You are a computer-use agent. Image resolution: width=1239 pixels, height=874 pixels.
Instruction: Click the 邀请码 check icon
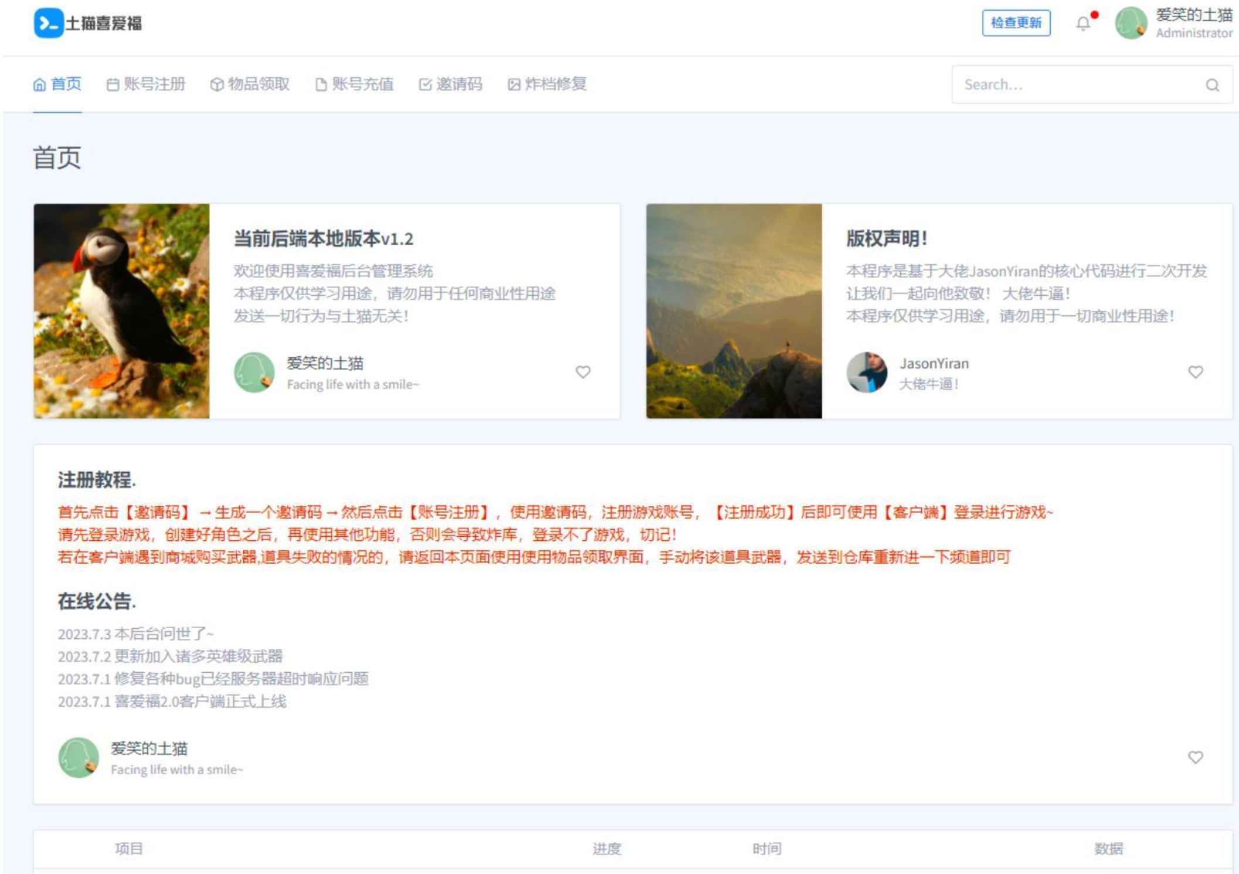pos(424,84)
